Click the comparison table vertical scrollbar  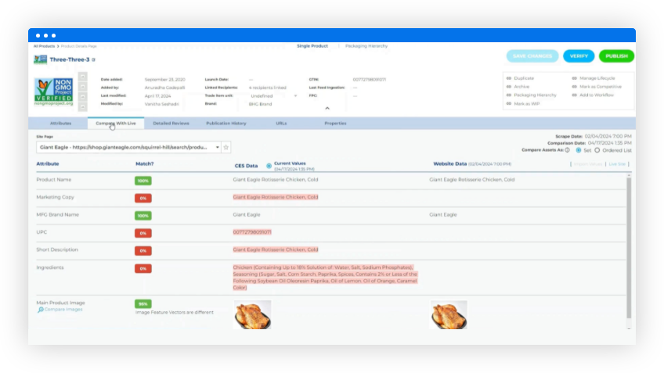pyautogui.click(x=629, y=248)
